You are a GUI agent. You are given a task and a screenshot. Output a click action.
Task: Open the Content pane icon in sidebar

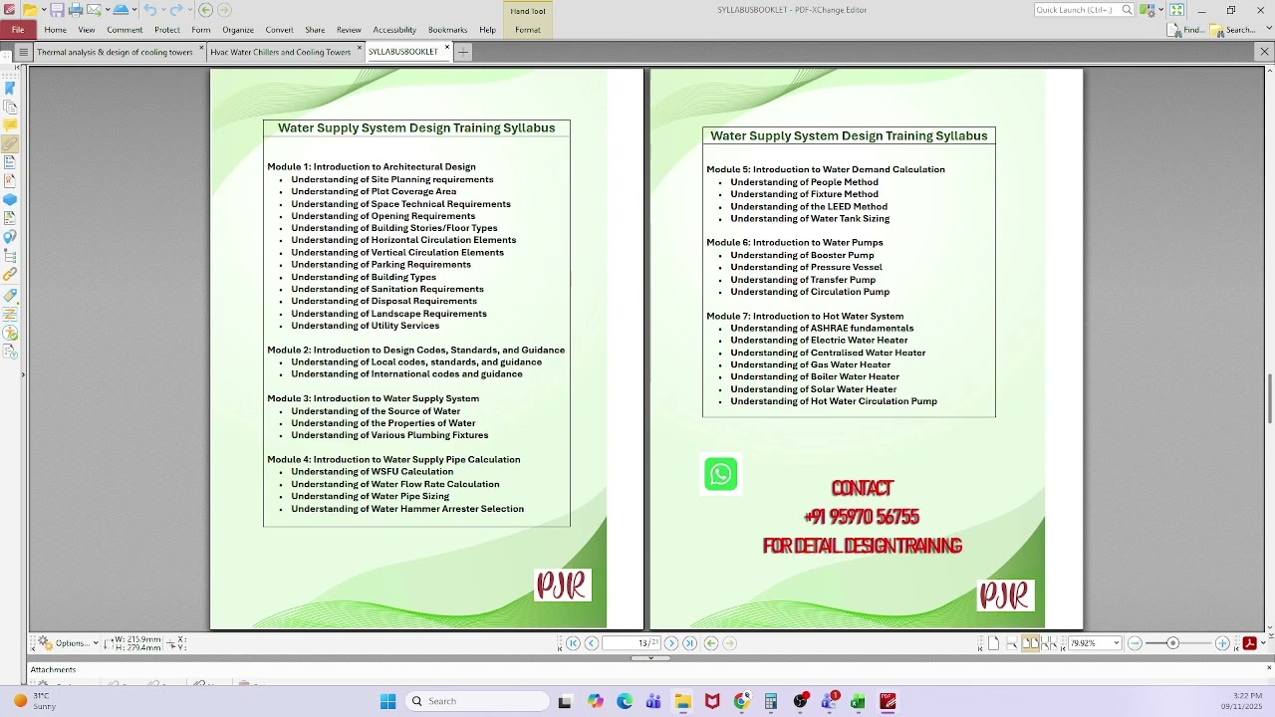pyautogui.click(x=10, y=217)
